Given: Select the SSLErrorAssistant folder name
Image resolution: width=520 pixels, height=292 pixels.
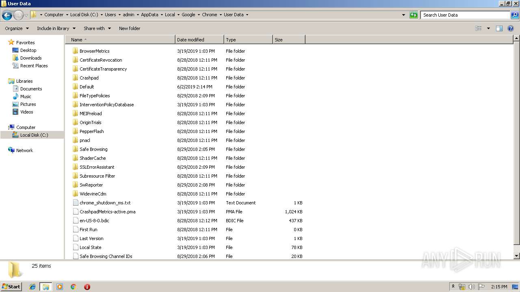Looking at the screenshot, I should click(97, 167).
